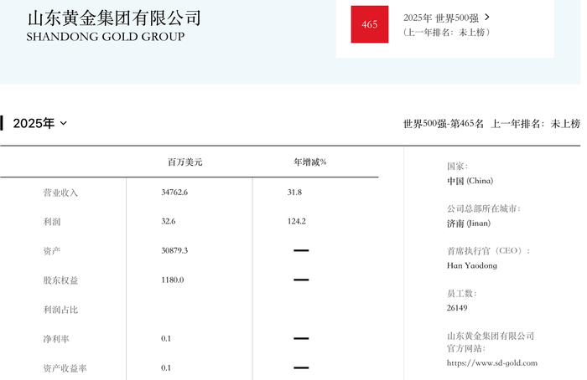Select the revenue value 34762.6
Image resolution: width=587 pixels, height=380 pixels.
pos(174,193)
